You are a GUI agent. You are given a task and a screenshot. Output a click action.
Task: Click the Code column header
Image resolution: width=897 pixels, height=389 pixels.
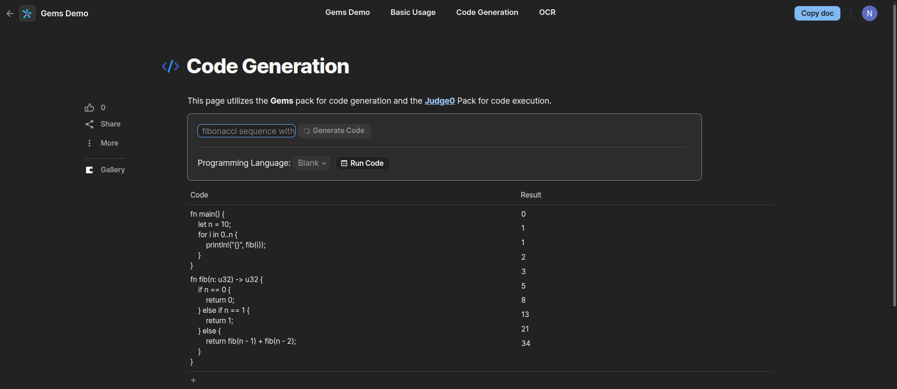coord(199,195)
